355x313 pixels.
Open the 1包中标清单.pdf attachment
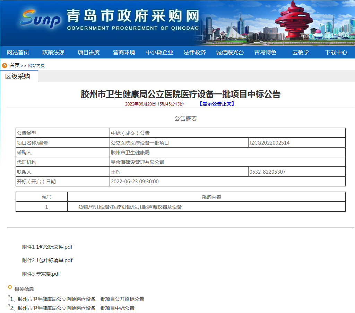[x=54, y=260]
